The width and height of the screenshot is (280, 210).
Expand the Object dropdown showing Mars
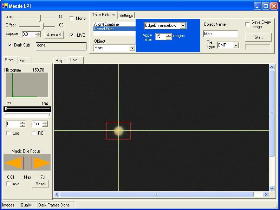click(x=132, y=48)
